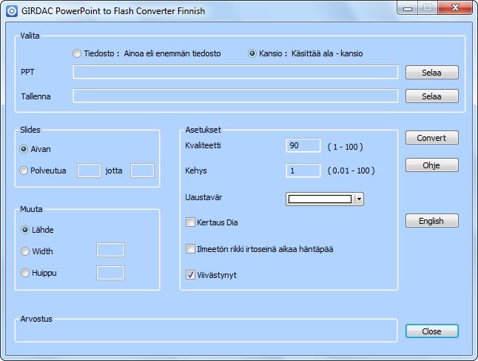Focus the PPT path input field

click(x=235, y=72)
